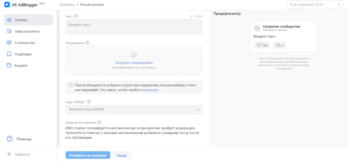This screenshot has width=348, height=163.
Task: Expand the ID кабинета selector
Action: click(315, 5)
